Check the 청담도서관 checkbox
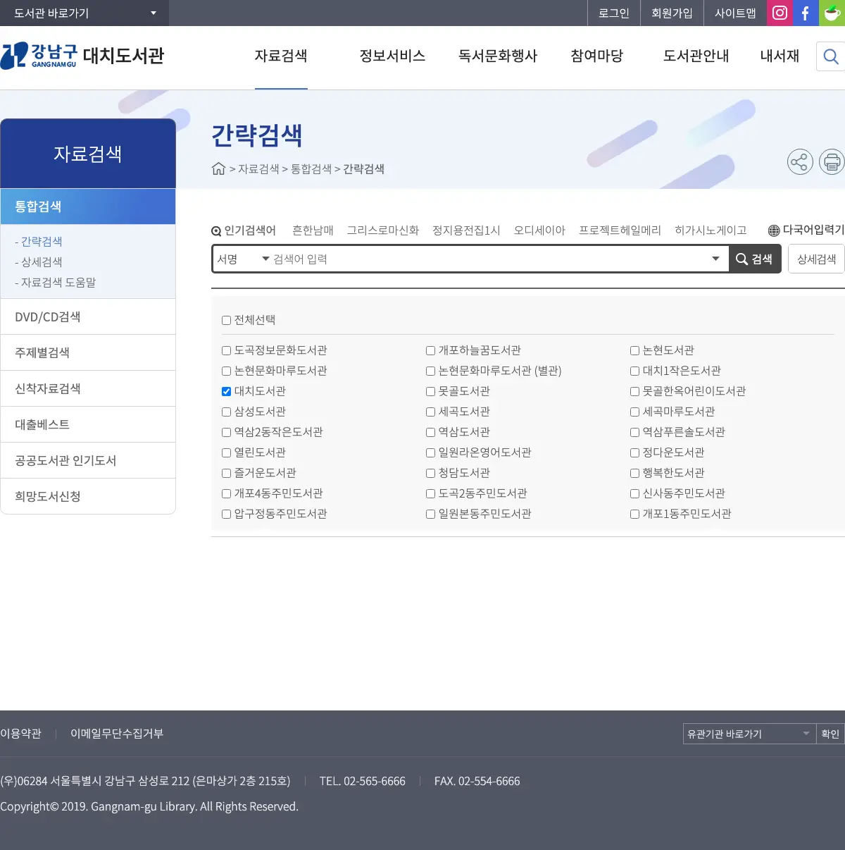The height and width of the screenshot is (850, 845). 430,473
